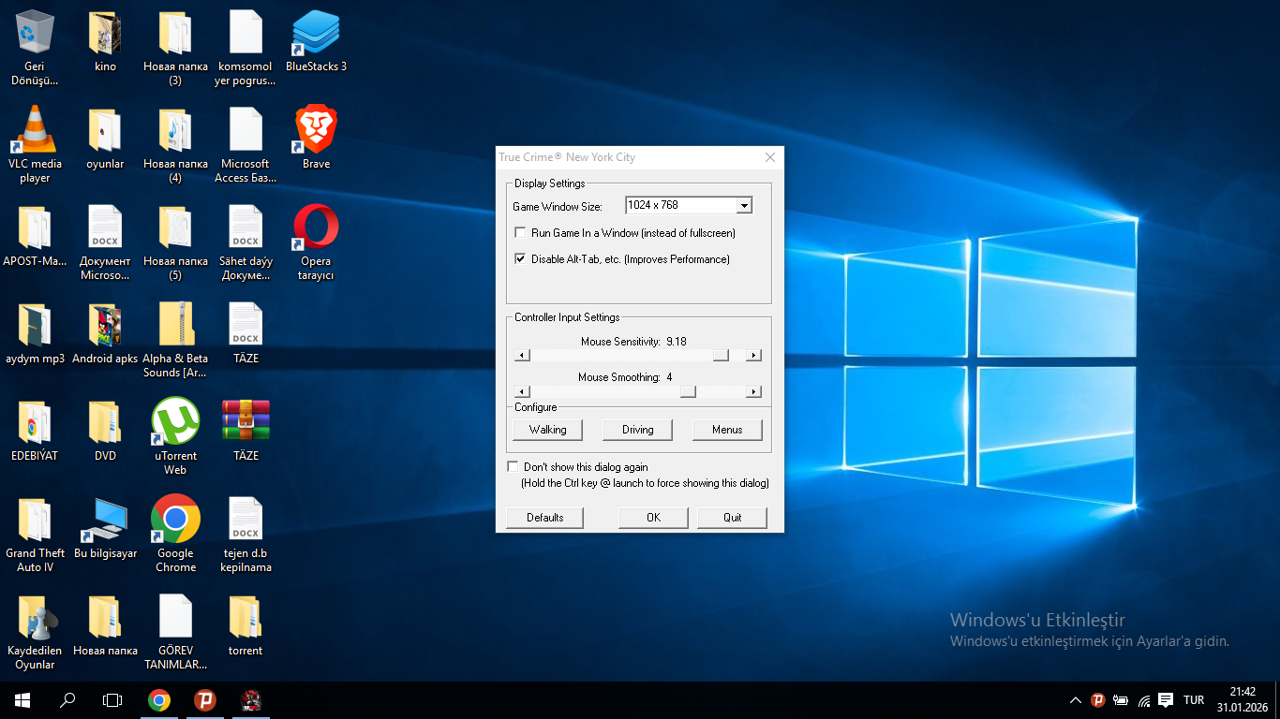The height and width of the screenshot is (719, 1280).
Task: Select the oyunlar folder icon
Action: 105,139
